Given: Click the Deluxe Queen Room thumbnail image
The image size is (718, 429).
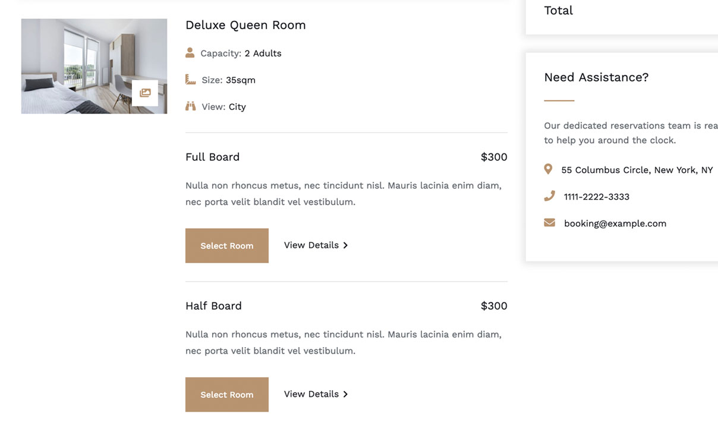Looking at the screenshot, I should (x=94, y=66).
